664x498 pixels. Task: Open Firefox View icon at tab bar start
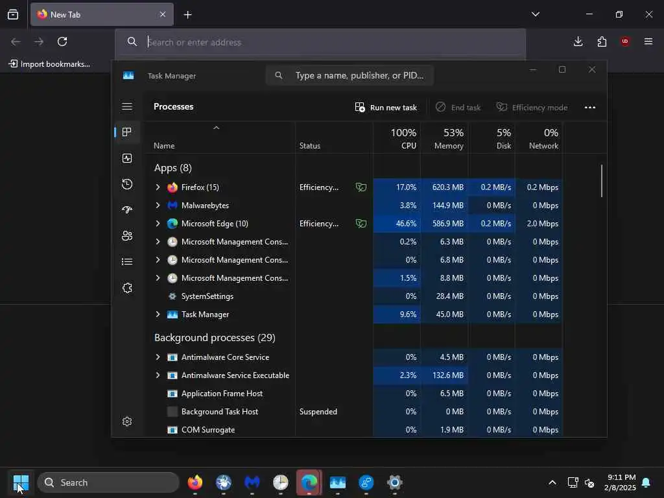(13, 15)
